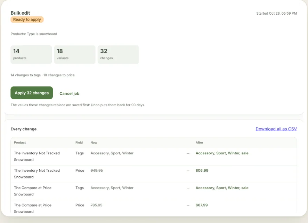This screenshot has width=308, height=223.
Task: Select the 32 changes summary card
Action: click(118, 54)
